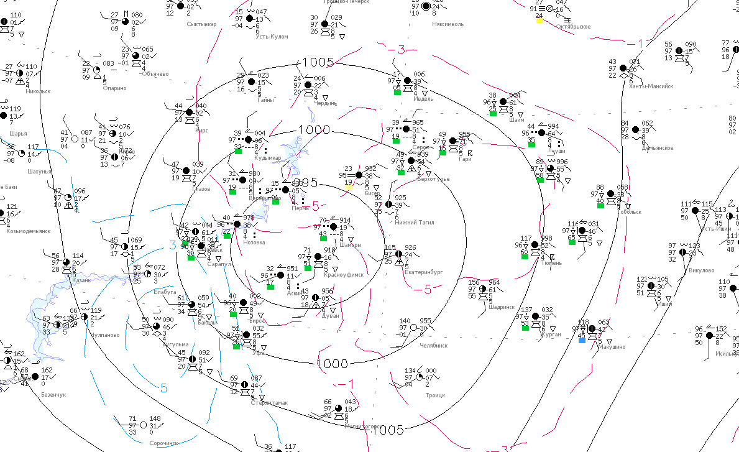739x452 pixels.
Task: Select the Пермь label
Action: (x=300, y=208)
